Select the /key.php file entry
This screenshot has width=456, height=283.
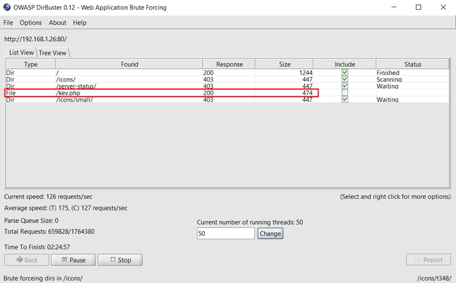click(x=68, y=93)
